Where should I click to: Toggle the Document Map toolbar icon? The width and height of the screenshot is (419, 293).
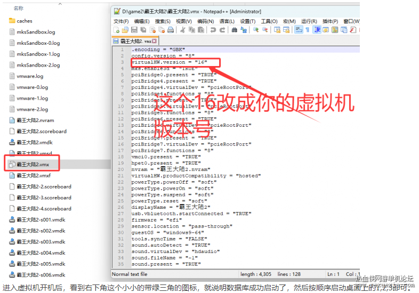(335, 30)
